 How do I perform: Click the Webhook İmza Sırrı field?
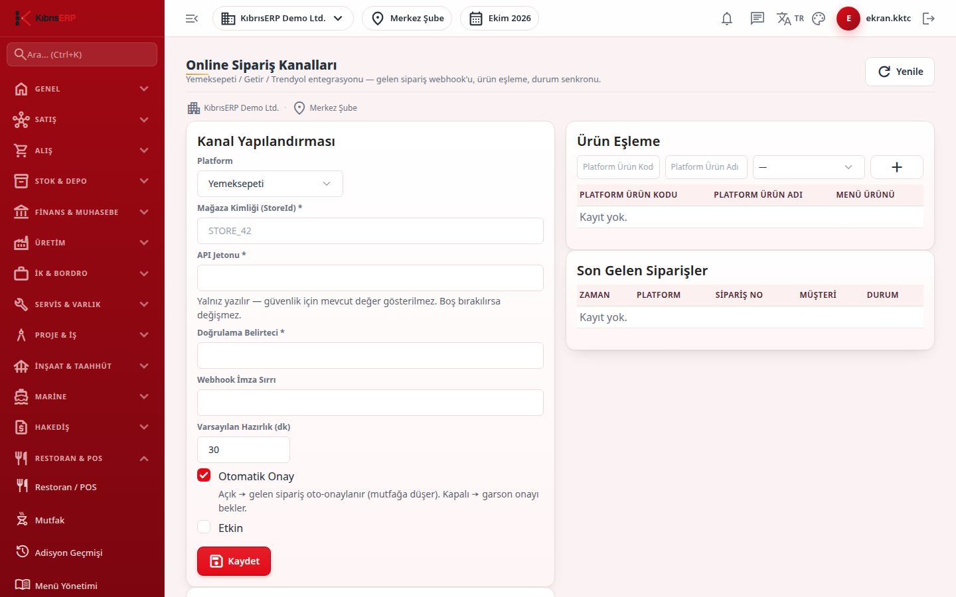370,403
